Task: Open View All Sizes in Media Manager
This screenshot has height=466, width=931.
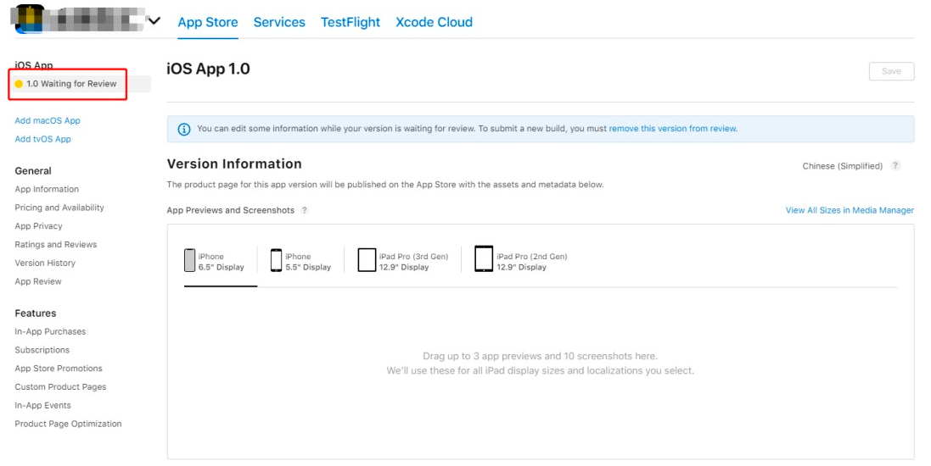Action: pos(850,210)
